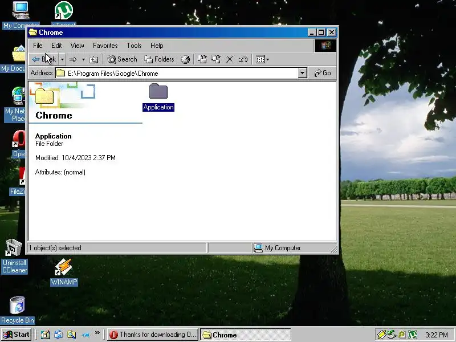Click the third system tray icon

pyautogui.click(x=402, y=335)
